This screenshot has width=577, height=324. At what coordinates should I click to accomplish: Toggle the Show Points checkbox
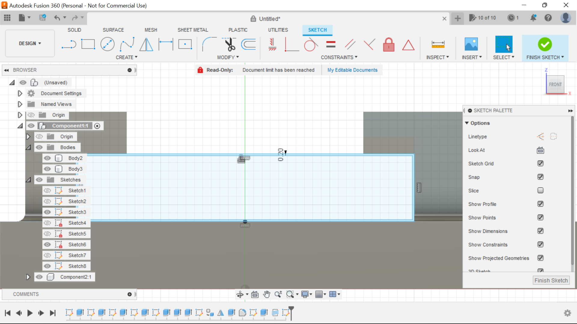[x=540, y=217]
